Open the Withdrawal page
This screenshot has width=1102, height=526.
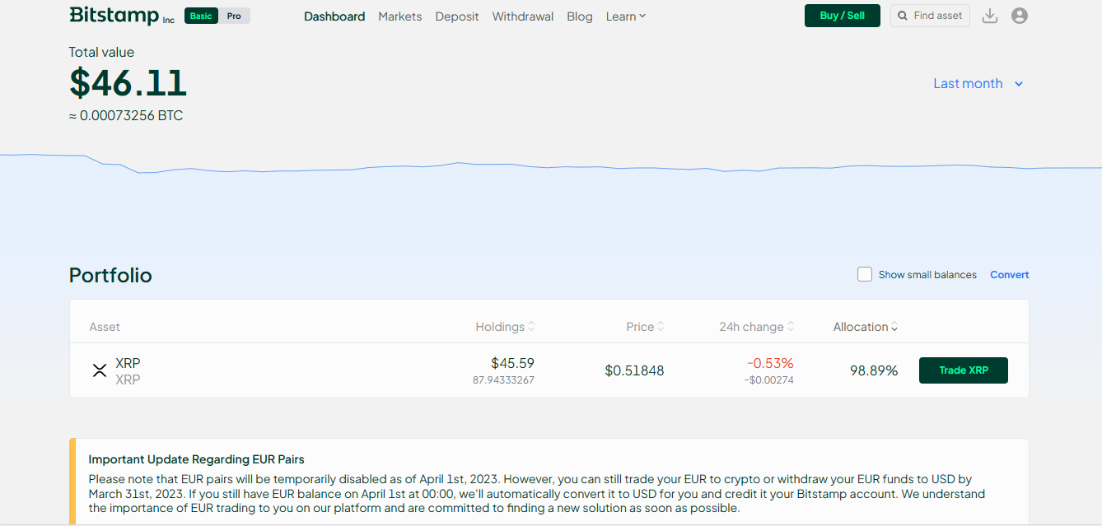[523, 16]
